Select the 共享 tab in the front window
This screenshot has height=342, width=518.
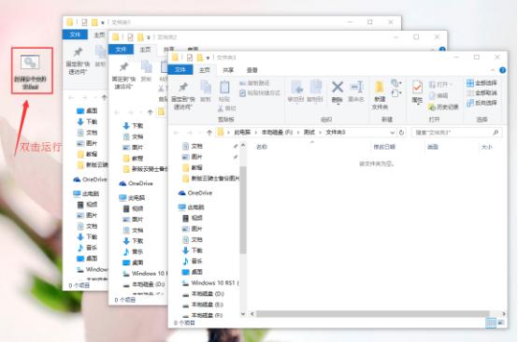(x=228, y=70)
